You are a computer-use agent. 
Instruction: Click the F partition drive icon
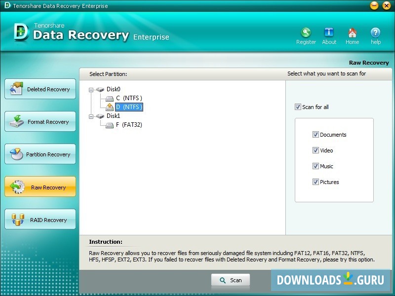(110, 125)
